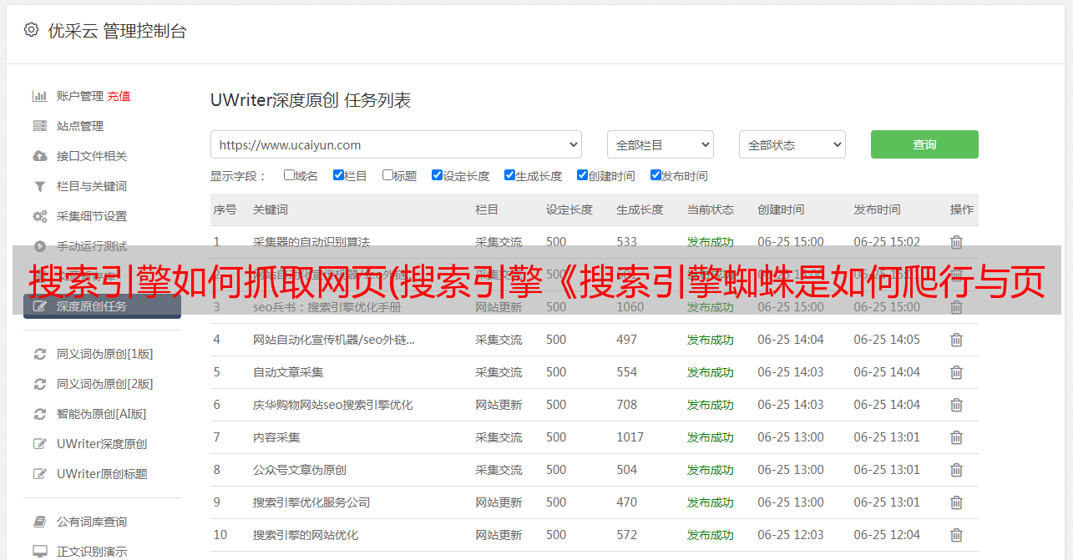Click the 创建时间 column header
Viewport: 1073px width, 560px height.
(781, 209)
